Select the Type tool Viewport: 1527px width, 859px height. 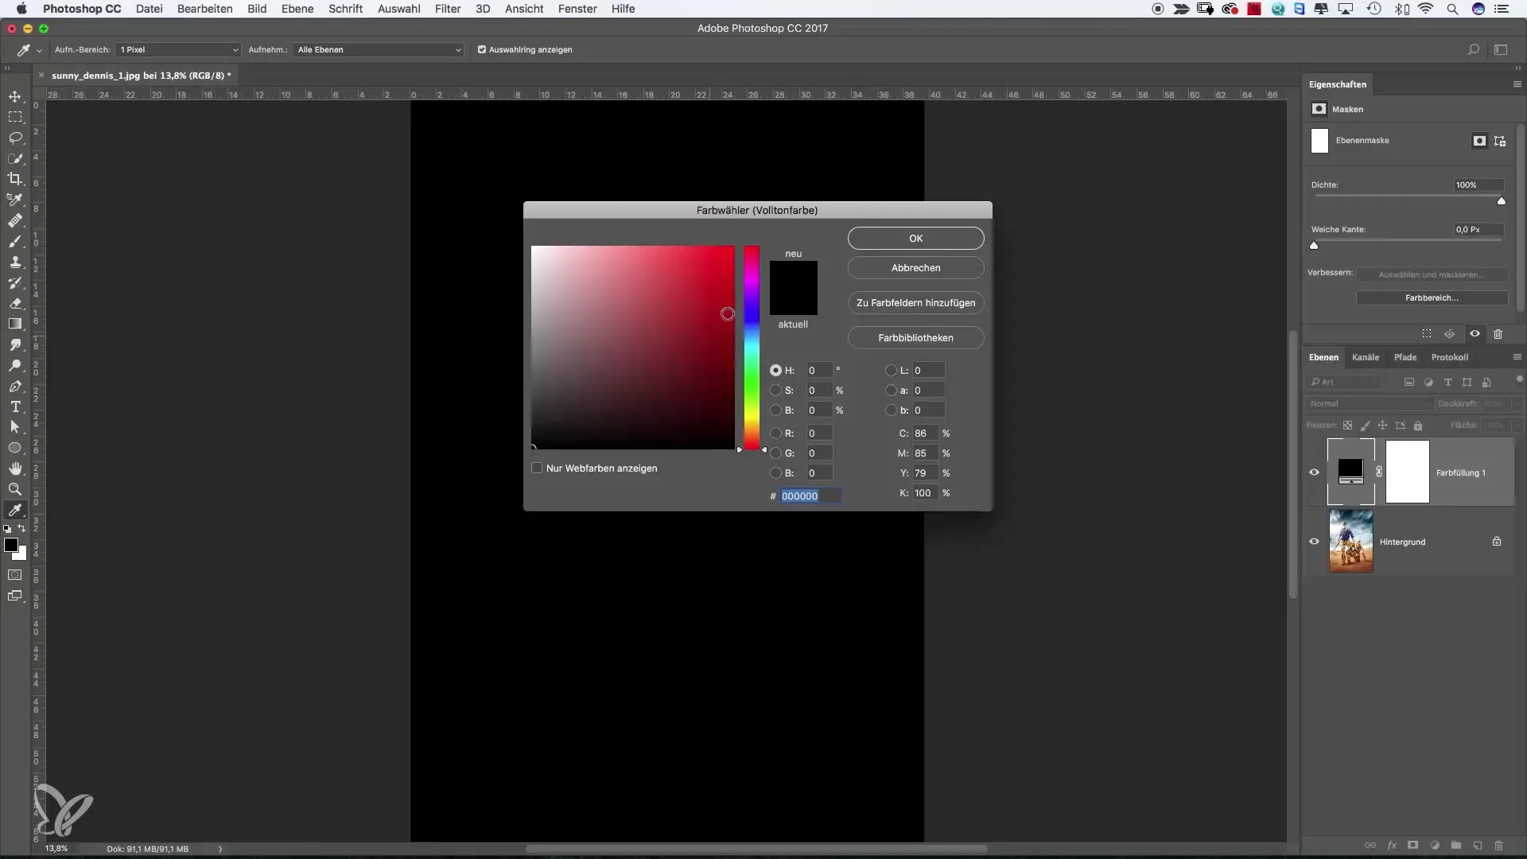[x=15, y=406]
